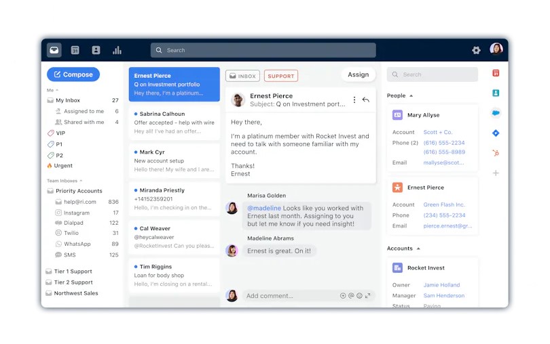Open the Dialpad channel inbox
This screenshot has width=550, height=344.
[x=87, y=223]
